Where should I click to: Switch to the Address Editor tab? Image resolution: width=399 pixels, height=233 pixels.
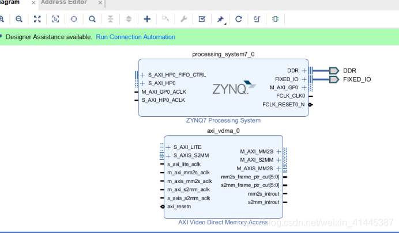[x=64, y=2]
